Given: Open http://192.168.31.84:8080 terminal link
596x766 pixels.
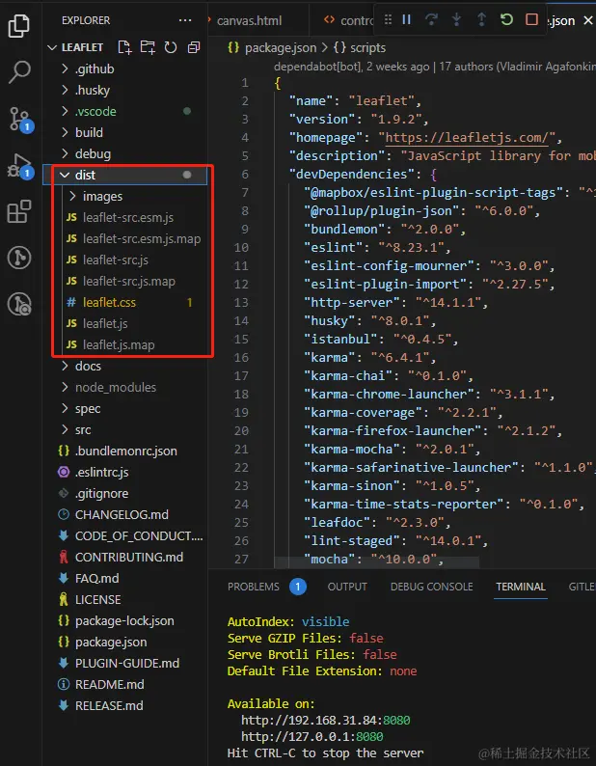Looking at the screenshot, I should (326, 720).
